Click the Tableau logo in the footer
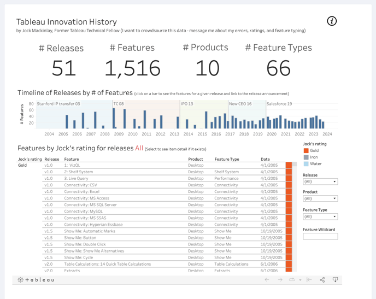 (36, 280)
